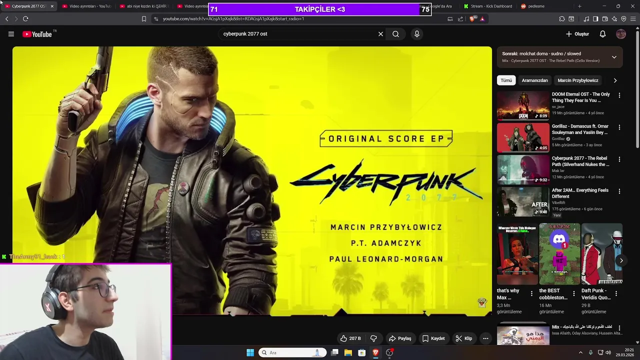
Task: Open Brave Shields lion icon
Action: tap(473, 19)
